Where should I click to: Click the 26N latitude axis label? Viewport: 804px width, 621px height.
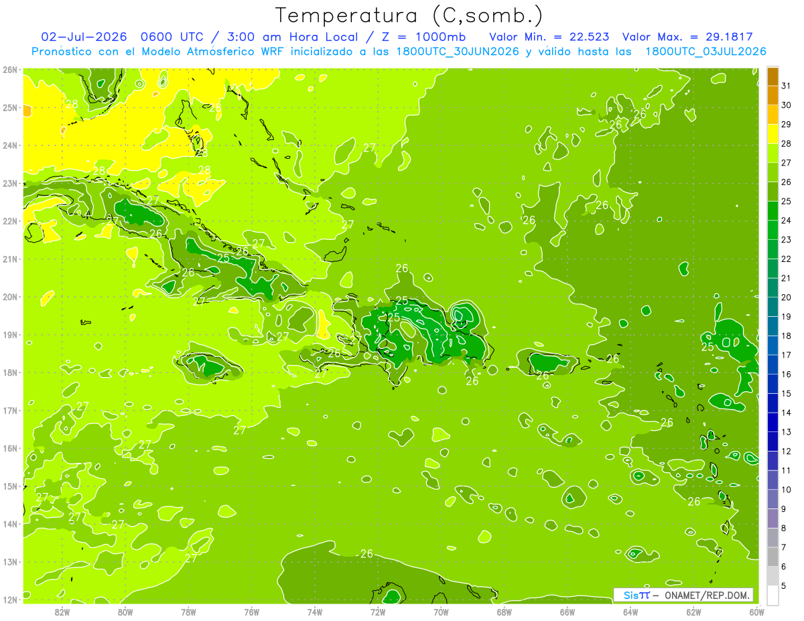pyautogui.click(x=10, y=70)
